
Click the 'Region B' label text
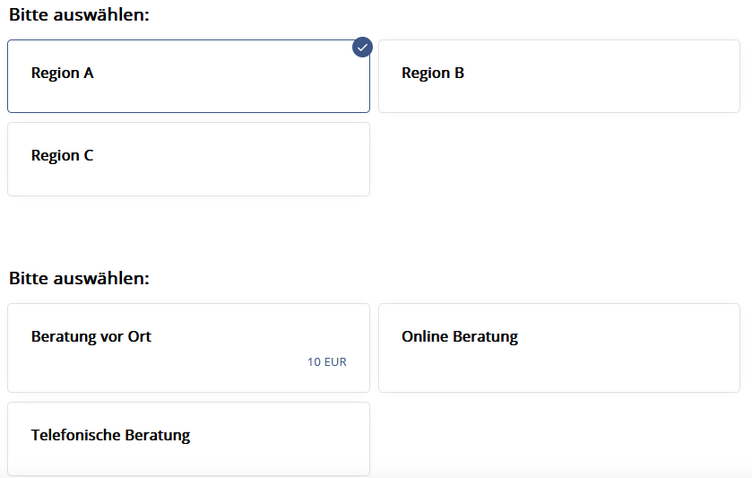(433, 74)
